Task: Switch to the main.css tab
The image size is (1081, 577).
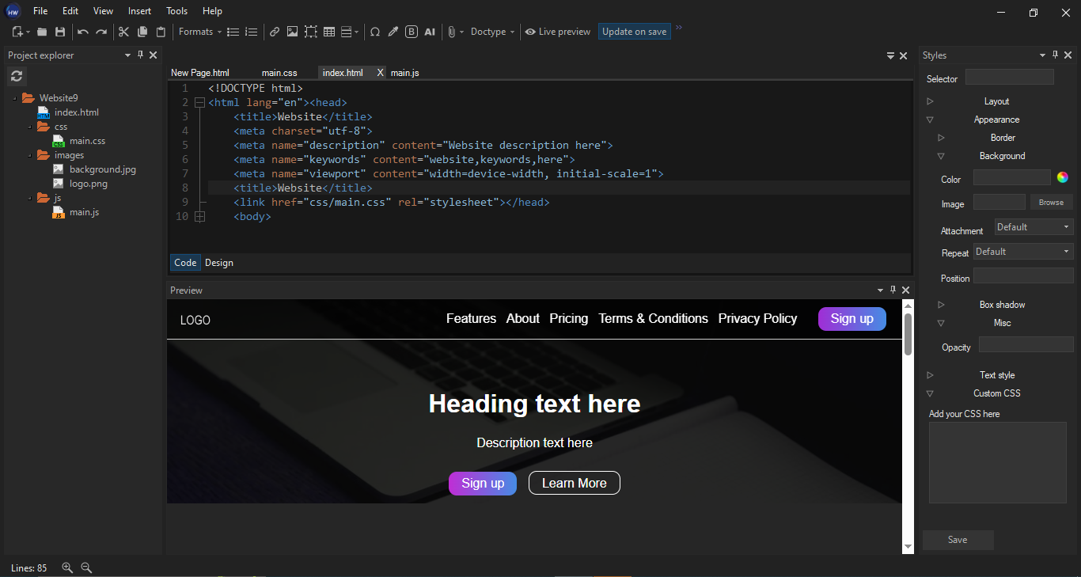Action: 279,73
